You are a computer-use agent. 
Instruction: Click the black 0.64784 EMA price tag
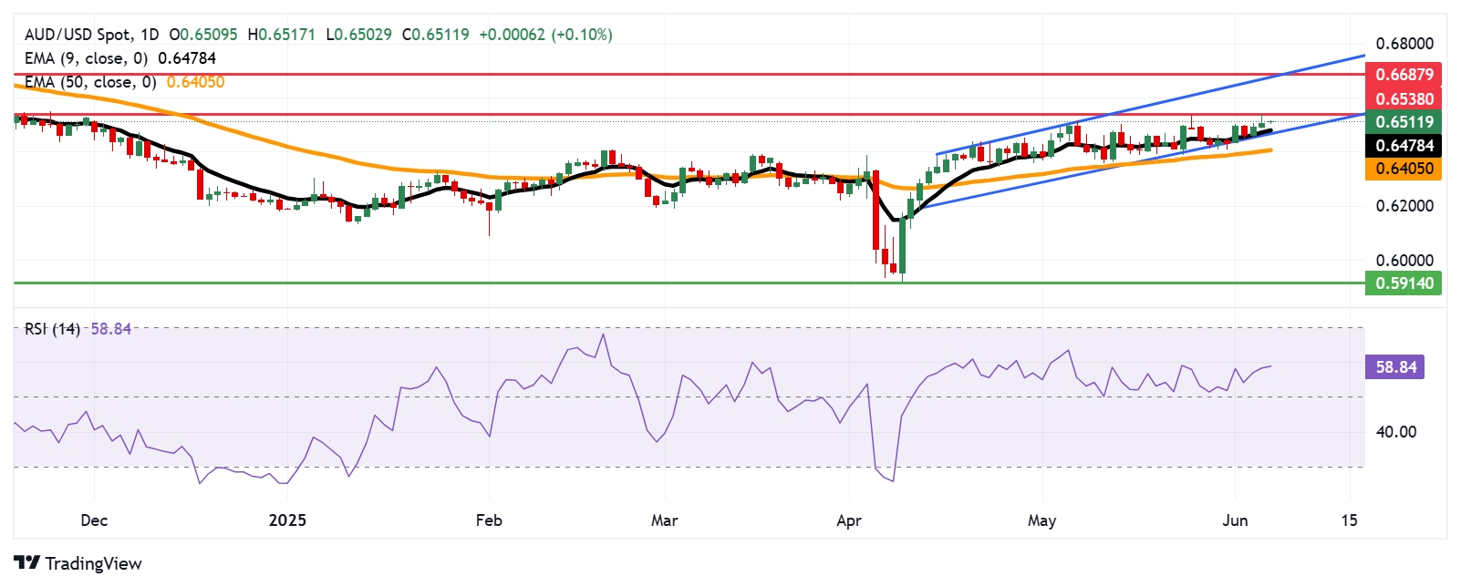[x=1404, y=146]
